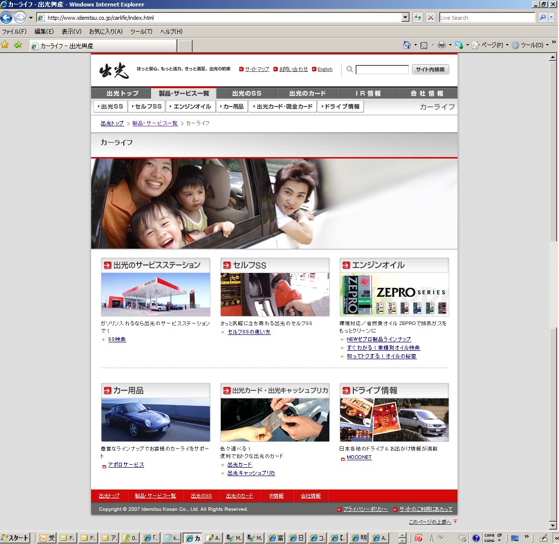Click the site search text field
Viewport: 559px width, 544px height.
coord(382,69)
